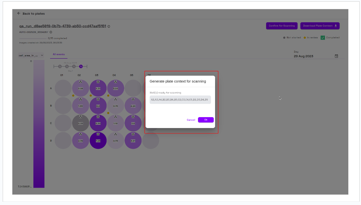Switch to the All events tab
Viewport: 361px width, 205px height.
pos(58,54)
